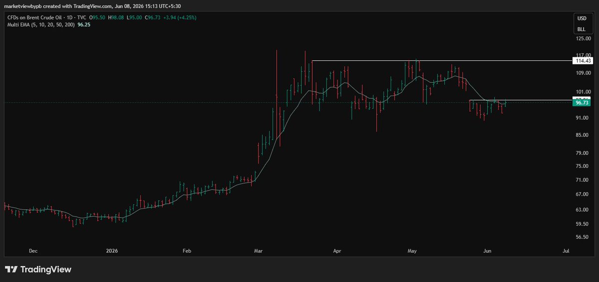Click 109.00 on the price axis
The height and width of the screenshot is (282, 599).
[583, 73]
